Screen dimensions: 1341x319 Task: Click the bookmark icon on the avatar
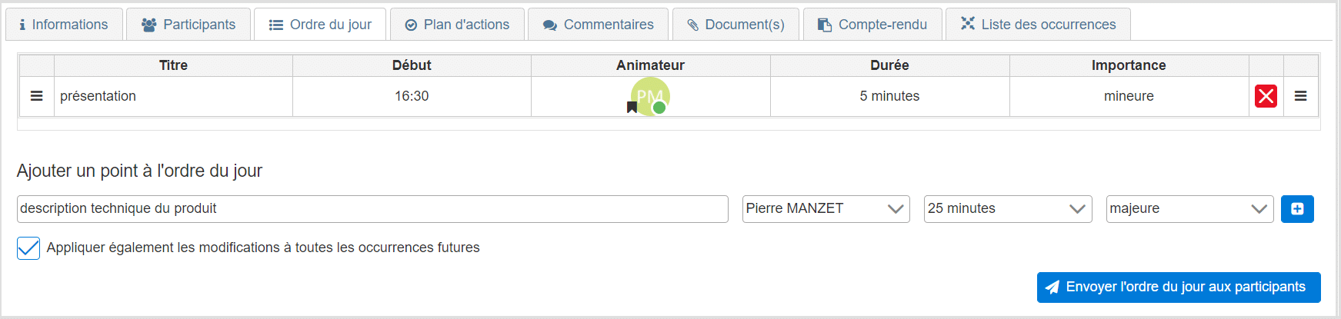click(632, 108)
